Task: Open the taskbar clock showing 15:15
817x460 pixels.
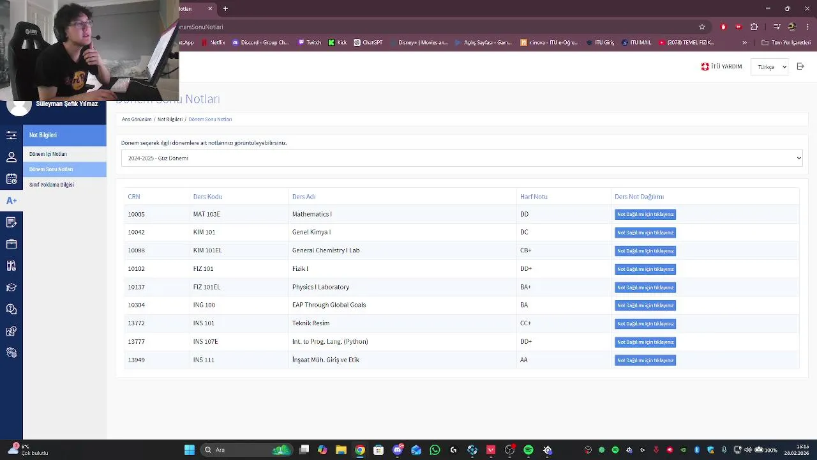Action: tap(797, 450)
